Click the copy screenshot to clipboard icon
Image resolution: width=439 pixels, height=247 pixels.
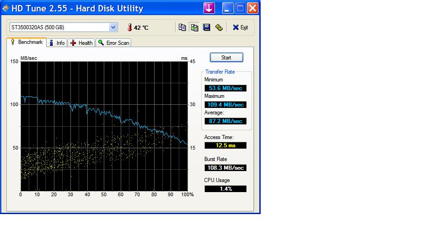194,27
